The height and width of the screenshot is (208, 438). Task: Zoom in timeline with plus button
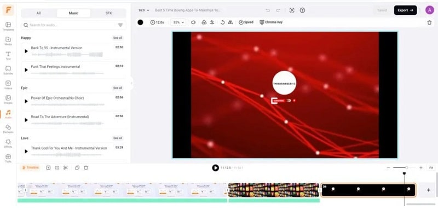pos(420,168)
